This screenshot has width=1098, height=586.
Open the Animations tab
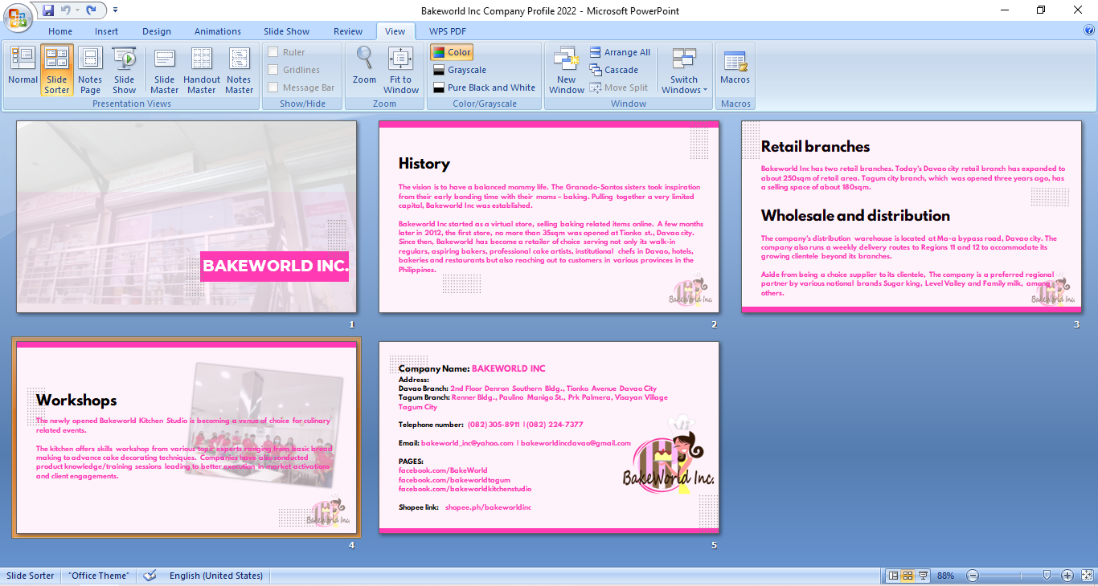[x=218, y=31]
